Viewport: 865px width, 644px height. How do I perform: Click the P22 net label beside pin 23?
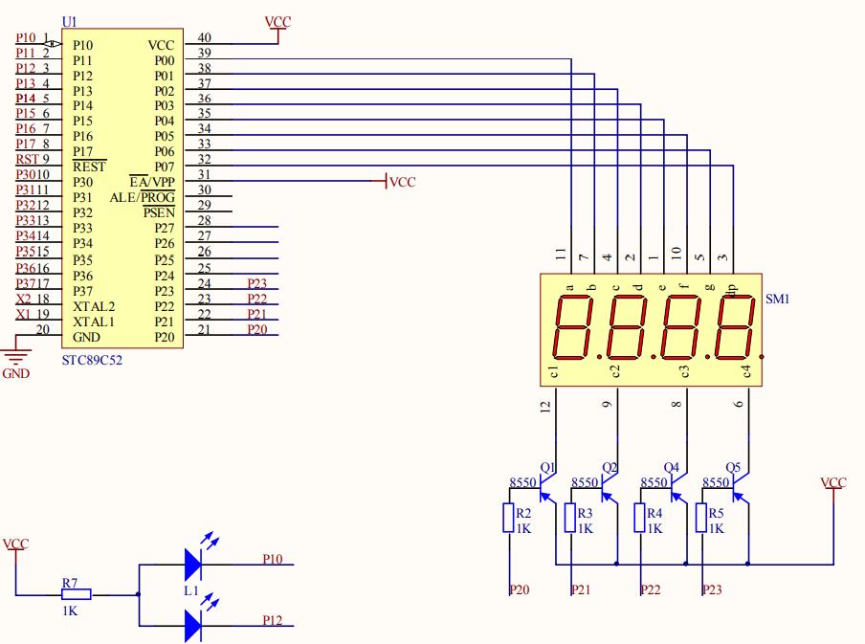pyautogui.click(x=257, y=299)
